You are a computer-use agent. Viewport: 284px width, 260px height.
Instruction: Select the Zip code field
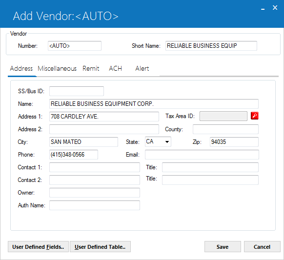234,142
